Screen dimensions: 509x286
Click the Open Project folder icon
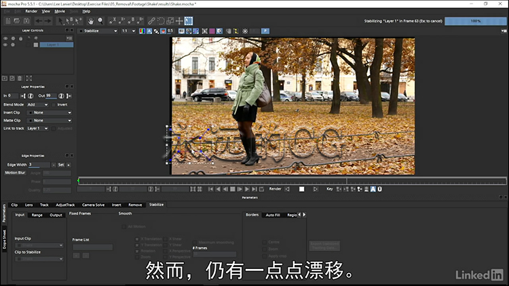[x=17, y=21]
